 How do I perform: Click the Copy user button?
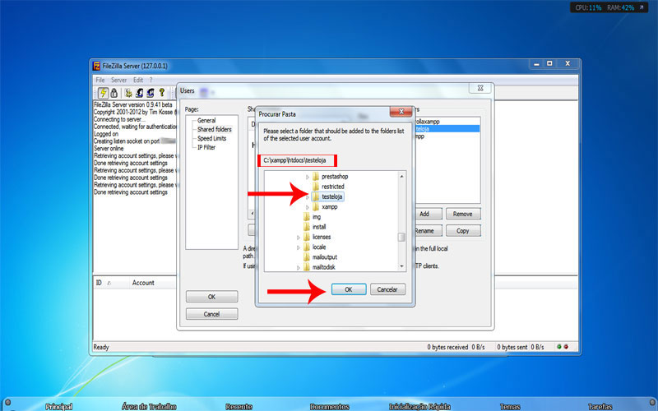(x=463, y=231)
